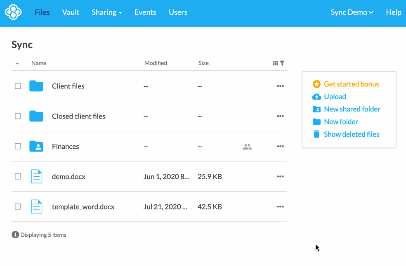Screen dimensions: 406x266
Task: Open more options for Client files
Action: pos(280,86)
